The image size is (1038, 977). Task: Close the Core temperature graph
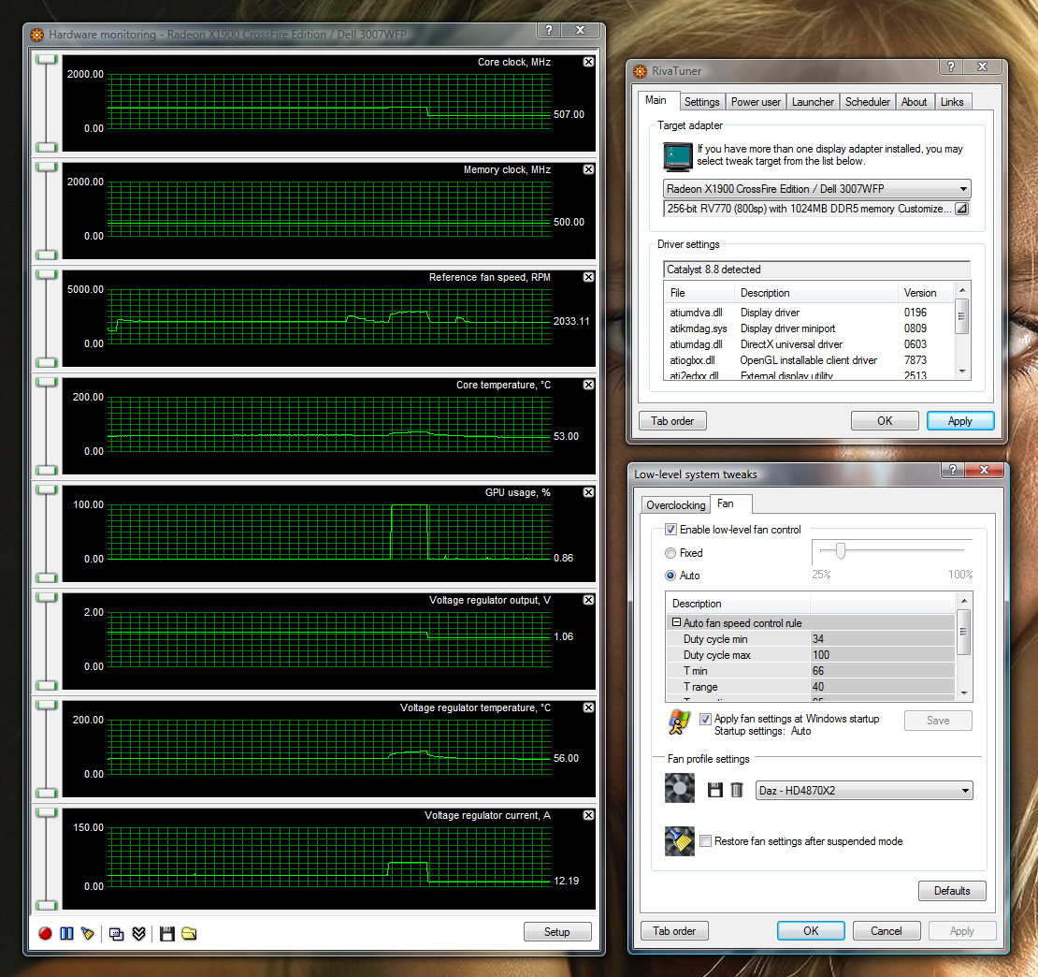[x=588, y=385]
